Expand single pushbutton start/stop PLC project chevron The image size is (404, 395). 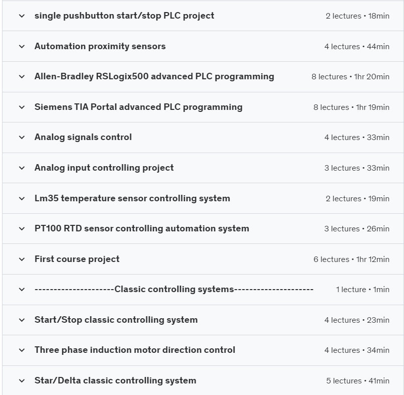[22, 16]
